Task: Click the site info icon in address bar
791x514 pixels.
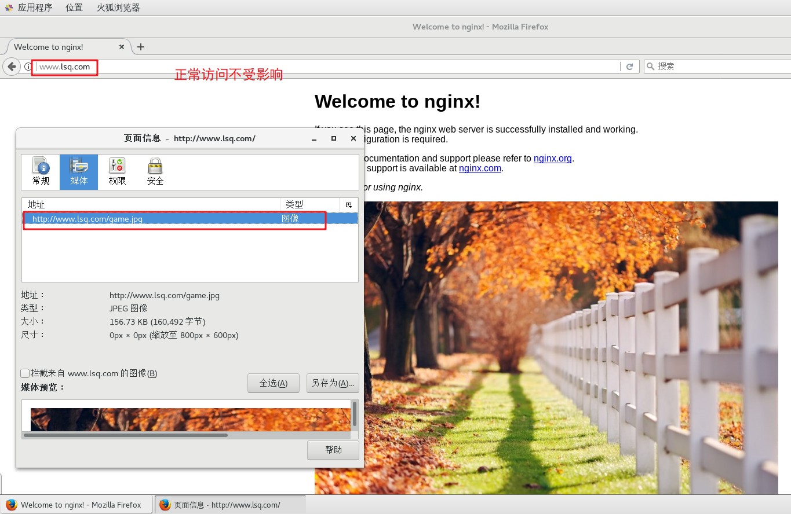Action: tap(28, 67)
